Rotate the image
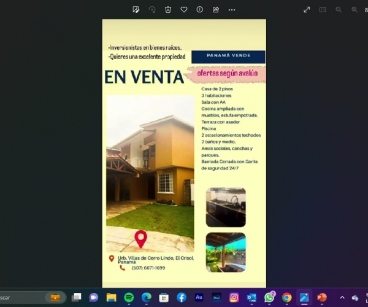This screenshot has width=368, height=307. coord(152,10)
